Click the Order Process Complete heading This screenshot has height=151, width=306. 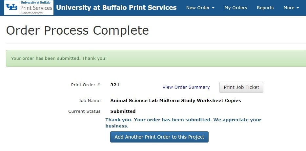pos(77,30)
